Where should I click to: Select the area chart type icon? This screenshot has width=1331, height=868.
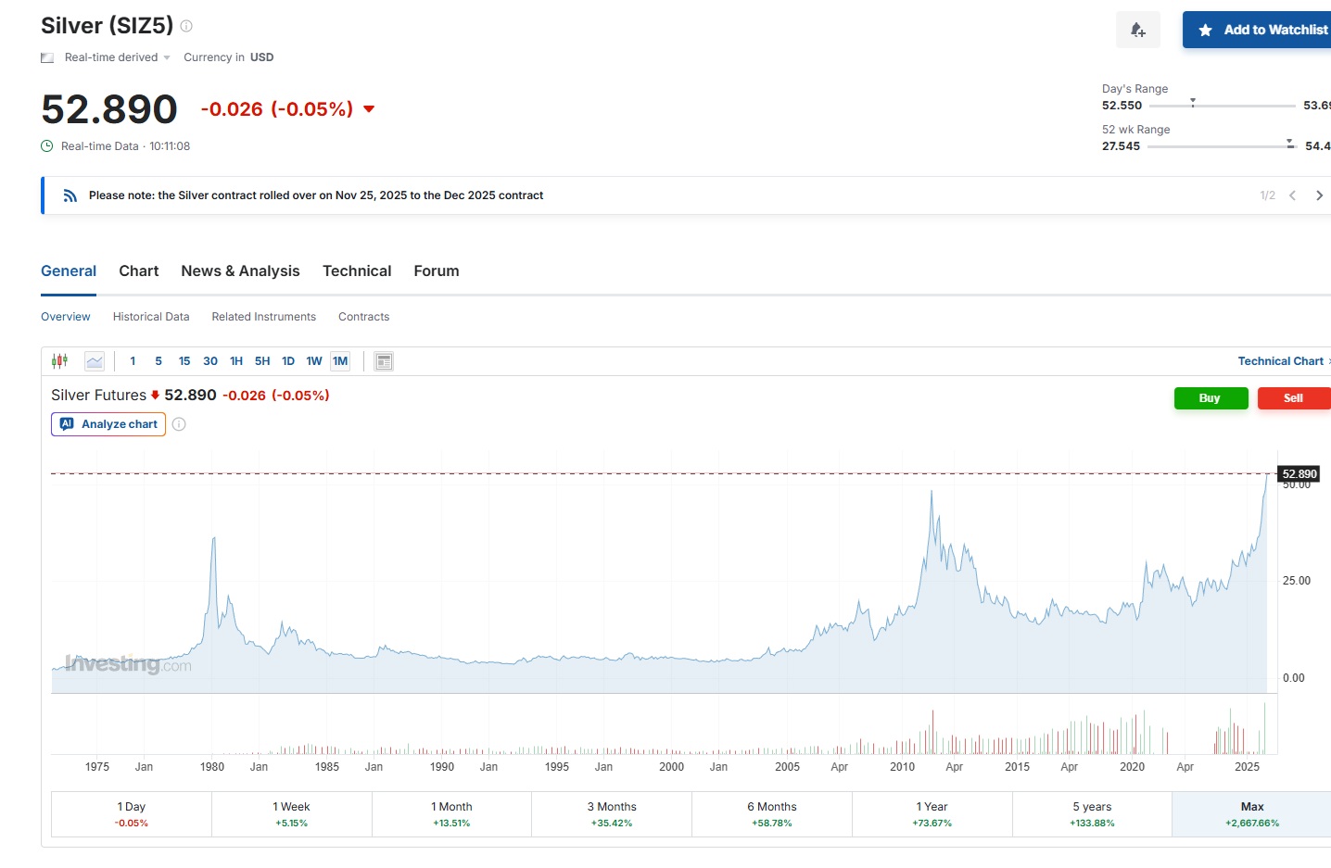[x=95, y=361]
